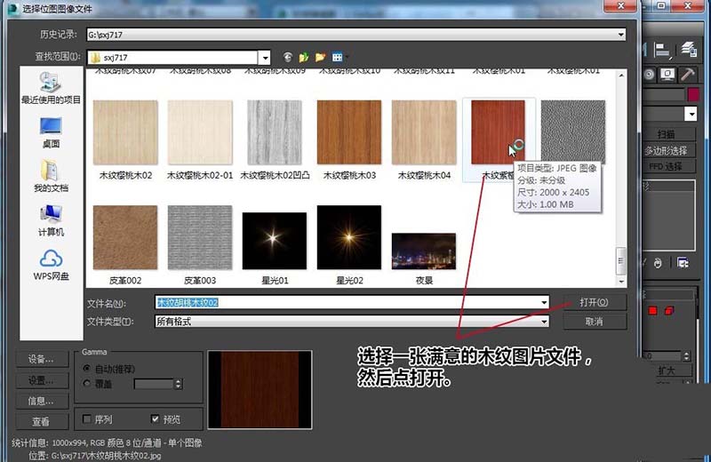This screenshot has height=462, width=711.
Task: Open Computer (计算机) location
Action: pyautogui.click(x=51, y=220)
